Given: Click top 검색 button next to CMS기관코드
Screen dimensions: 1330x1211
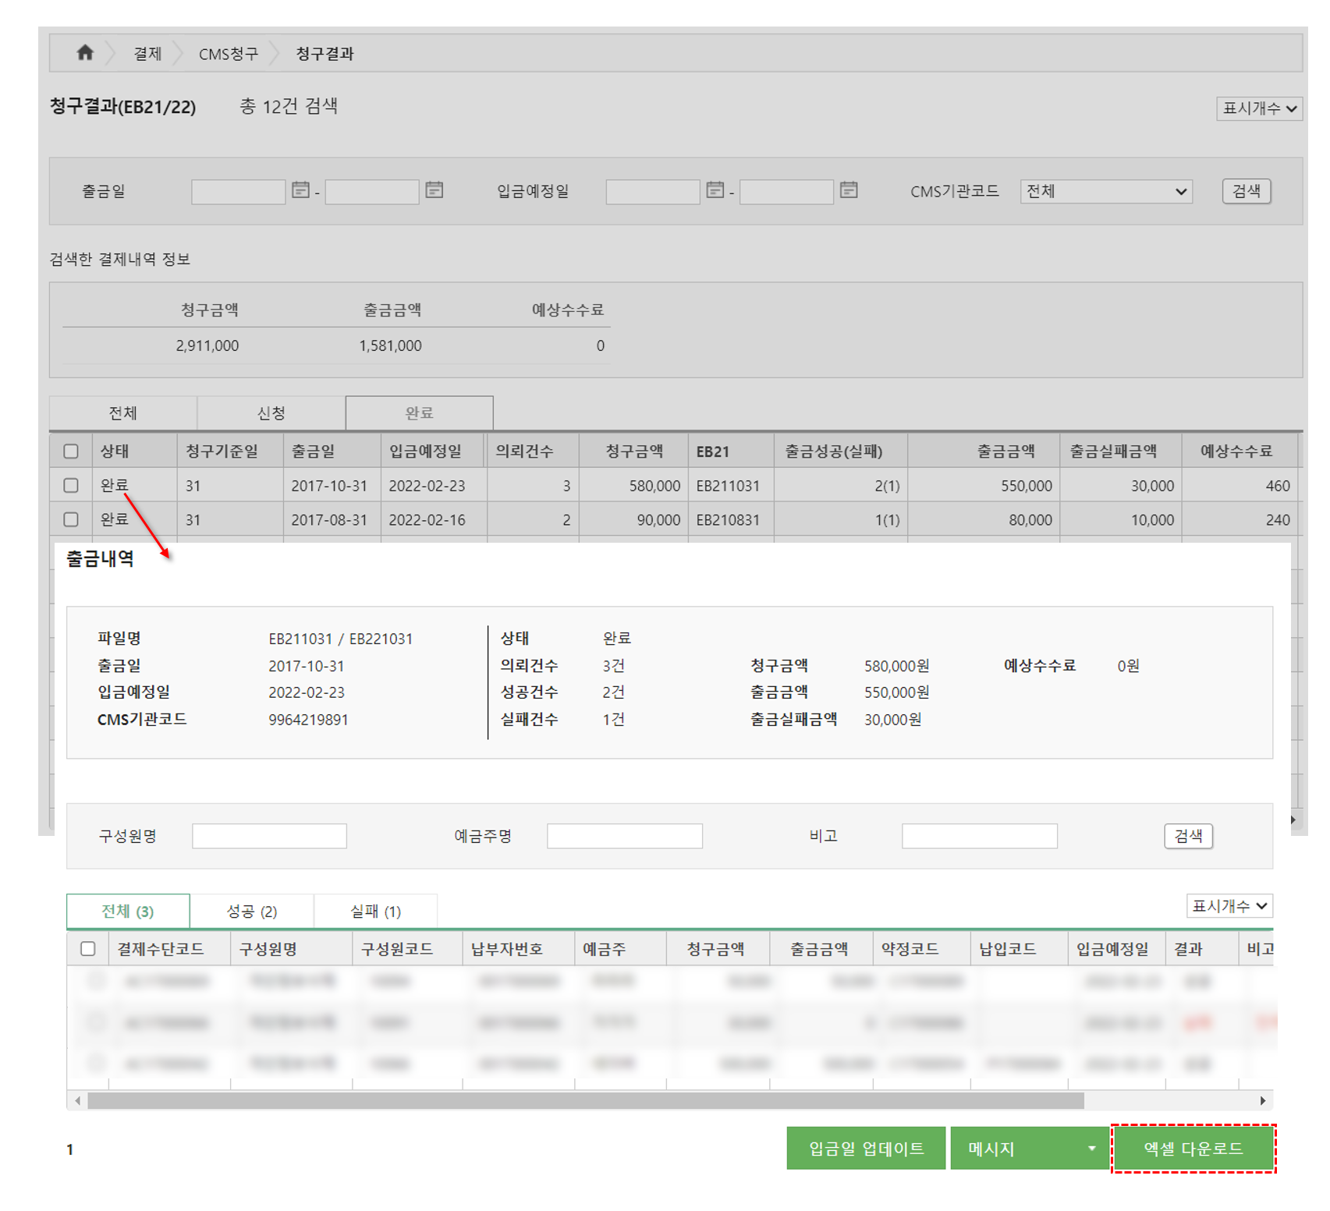Looking at the screenshot, I should pyautogui.click(x=1246, y=191).
